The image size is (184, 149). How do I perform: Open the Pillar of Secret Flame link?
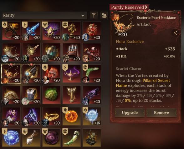[143, 83]
